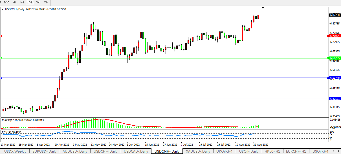341x154 pixels.
Task: Click the chart shift triangle marker
Action: click(x=263, y=7)
